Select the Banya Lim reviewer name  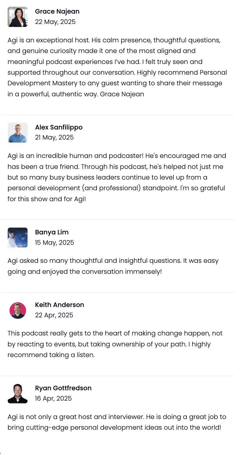pyautogui.click(x=52, y=232)
